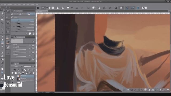
Task: Select the Ruler triangle tool
Action: click(x=2, y=72)
